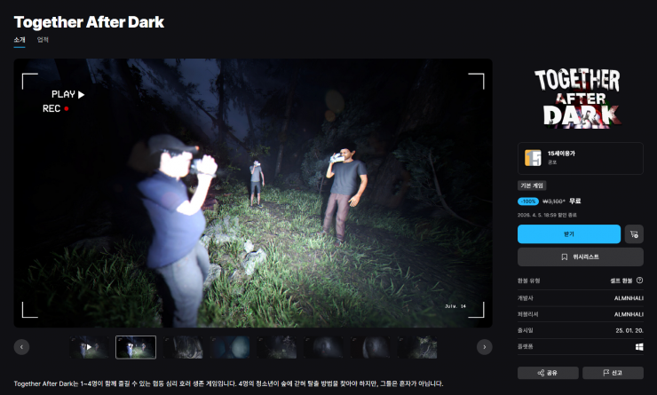Open the 소개 tab
Viewport: 657px width, 395px height.
20,40
